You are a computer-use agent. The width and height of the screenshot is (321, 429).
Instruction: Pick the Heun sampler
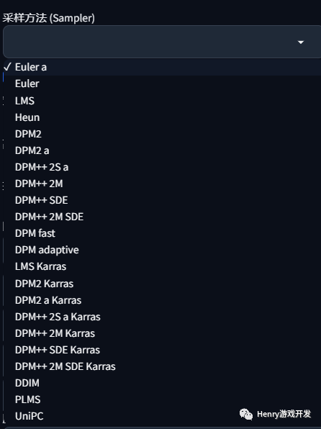click(162, 117)
